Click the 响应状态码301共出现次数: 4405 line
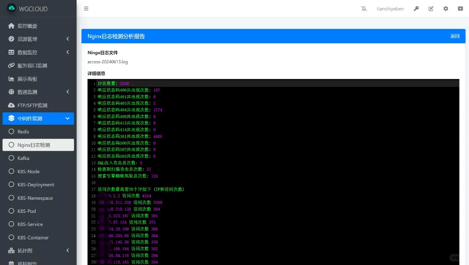This screenshot has width=469, height=265. pos(130,136)
